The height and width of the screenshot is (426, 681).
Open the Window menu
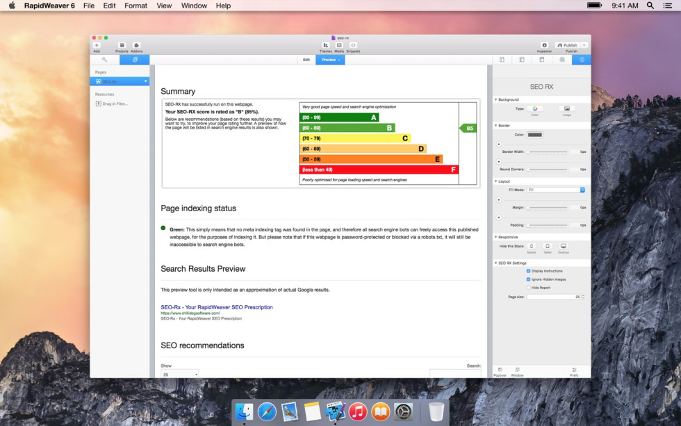[x=194, y=6]
